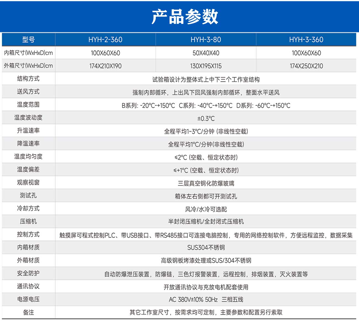Screen dimensions: 359x322
Task: Select the 通讯协议 row label
Action: coord(28,286)
